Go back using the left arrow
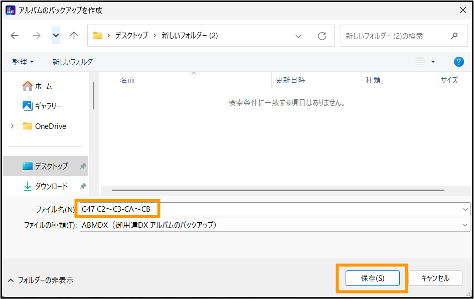 point(14,35)
